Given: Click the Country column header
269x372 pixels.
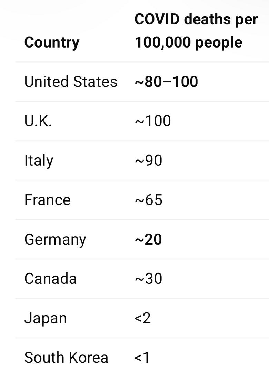Looking at the screenshot, I should point(52,42).
